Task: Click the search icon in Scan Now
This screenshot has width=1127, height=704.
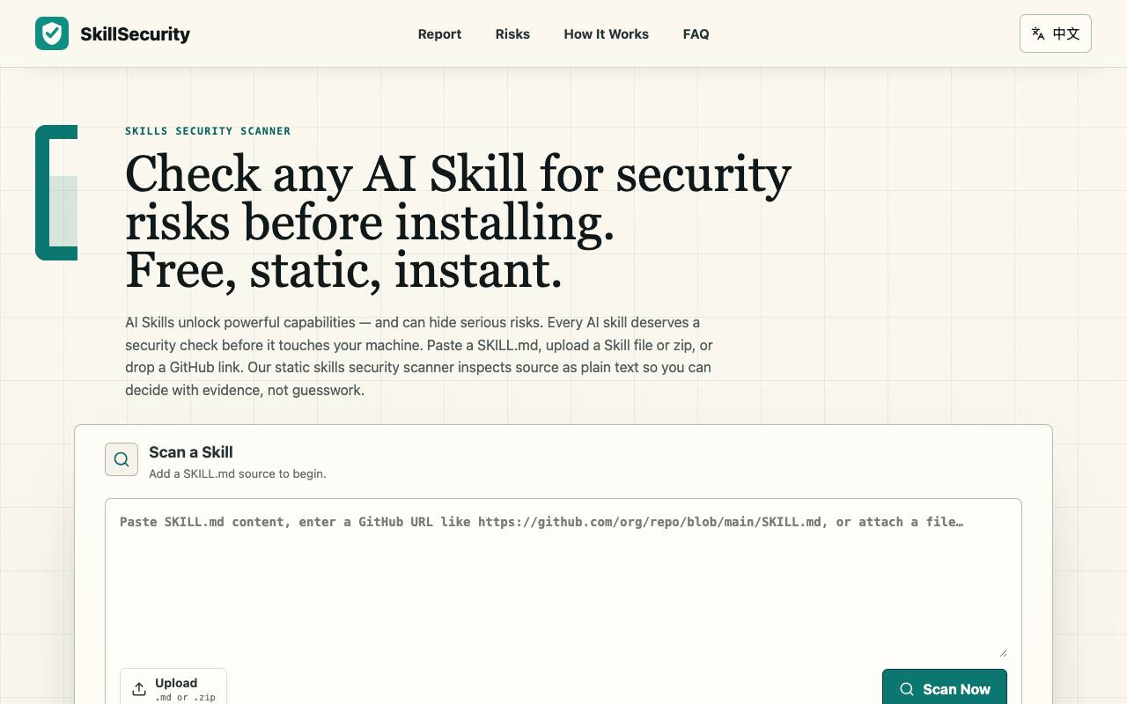Action: 907,690
